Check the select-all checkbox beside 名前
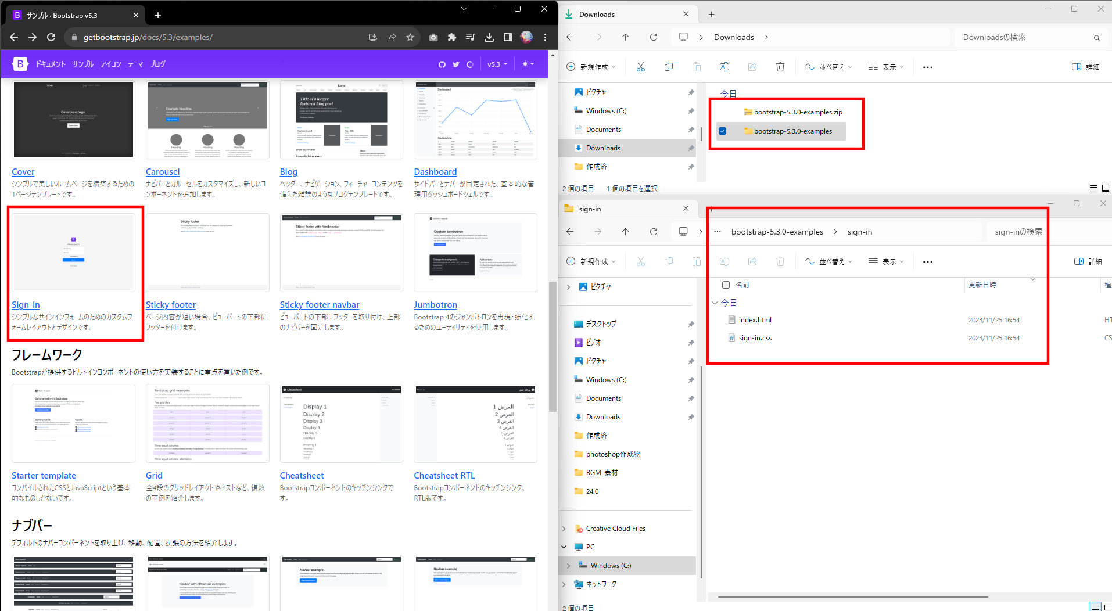The height and width of the screenshot is (611, 1112). [726, 285]
